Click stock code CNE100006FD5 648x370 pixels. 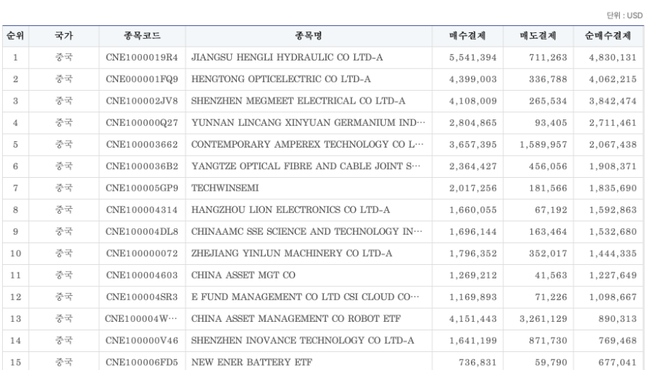point(142,363)
